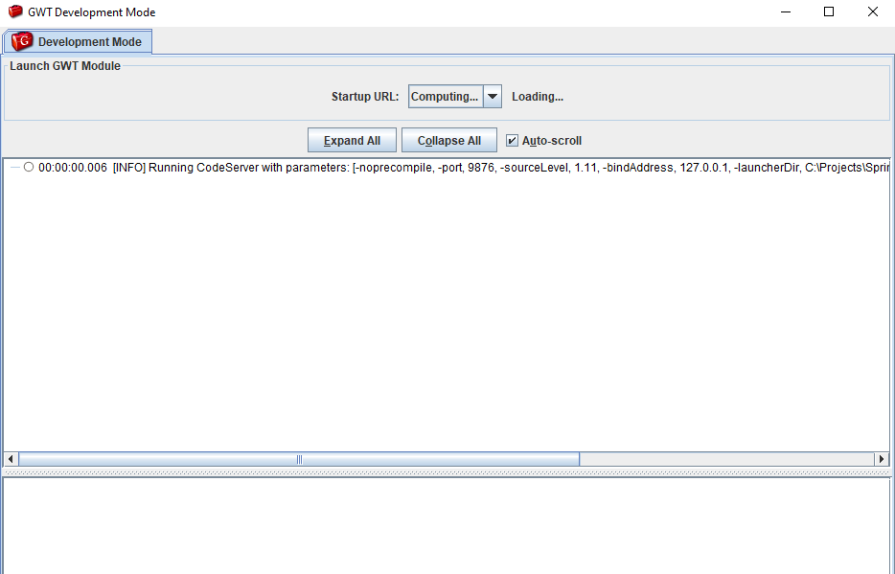
Task: Click the red GWT toolbox icon in title bar
Action: [15, 12]
